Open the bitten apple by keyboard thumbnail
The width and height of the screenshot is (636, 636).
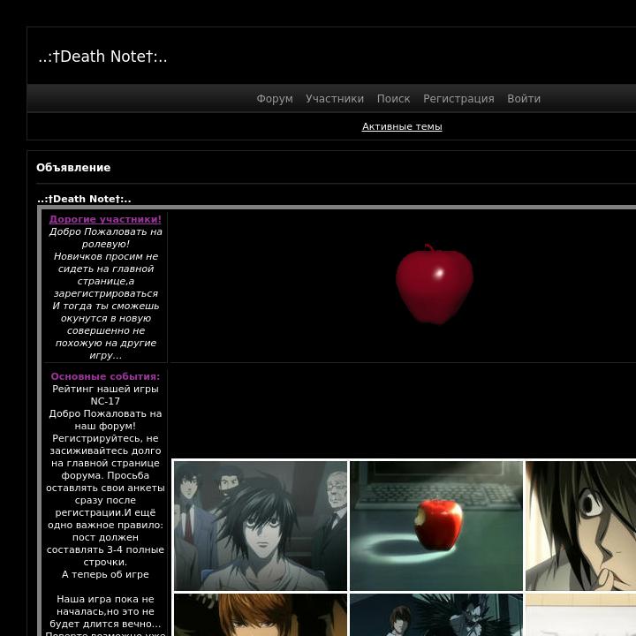click(436, 526)
